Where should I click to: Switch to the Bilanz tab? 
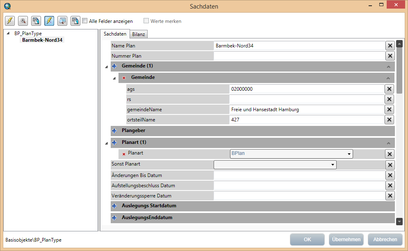tap(139, 34)
